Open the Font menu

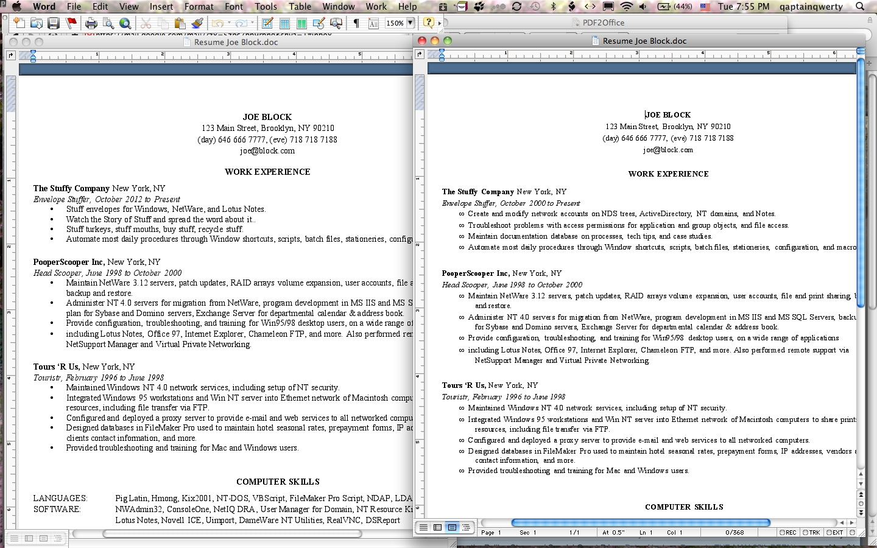[x=234, y=7]
